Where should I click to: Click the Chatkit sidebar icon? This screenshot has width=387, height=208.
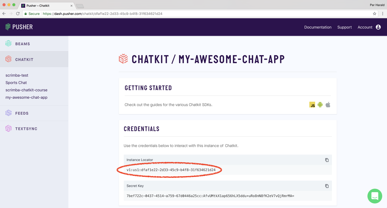click(x=8, y=59)
